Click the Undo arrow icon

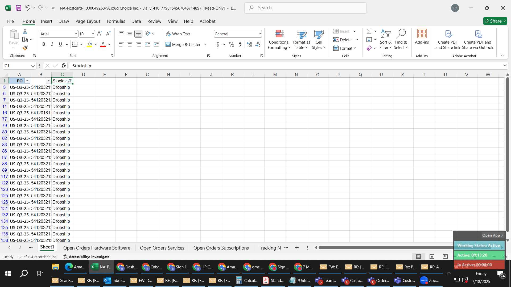click(x=28, y=8)
